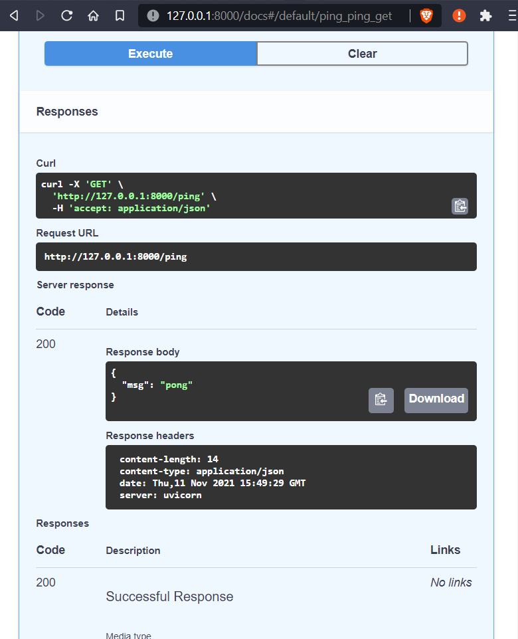Click the Request URL http://127.0.0.1:8000/ping text
Screen dimensions: 518x639
tap(116, 257)
